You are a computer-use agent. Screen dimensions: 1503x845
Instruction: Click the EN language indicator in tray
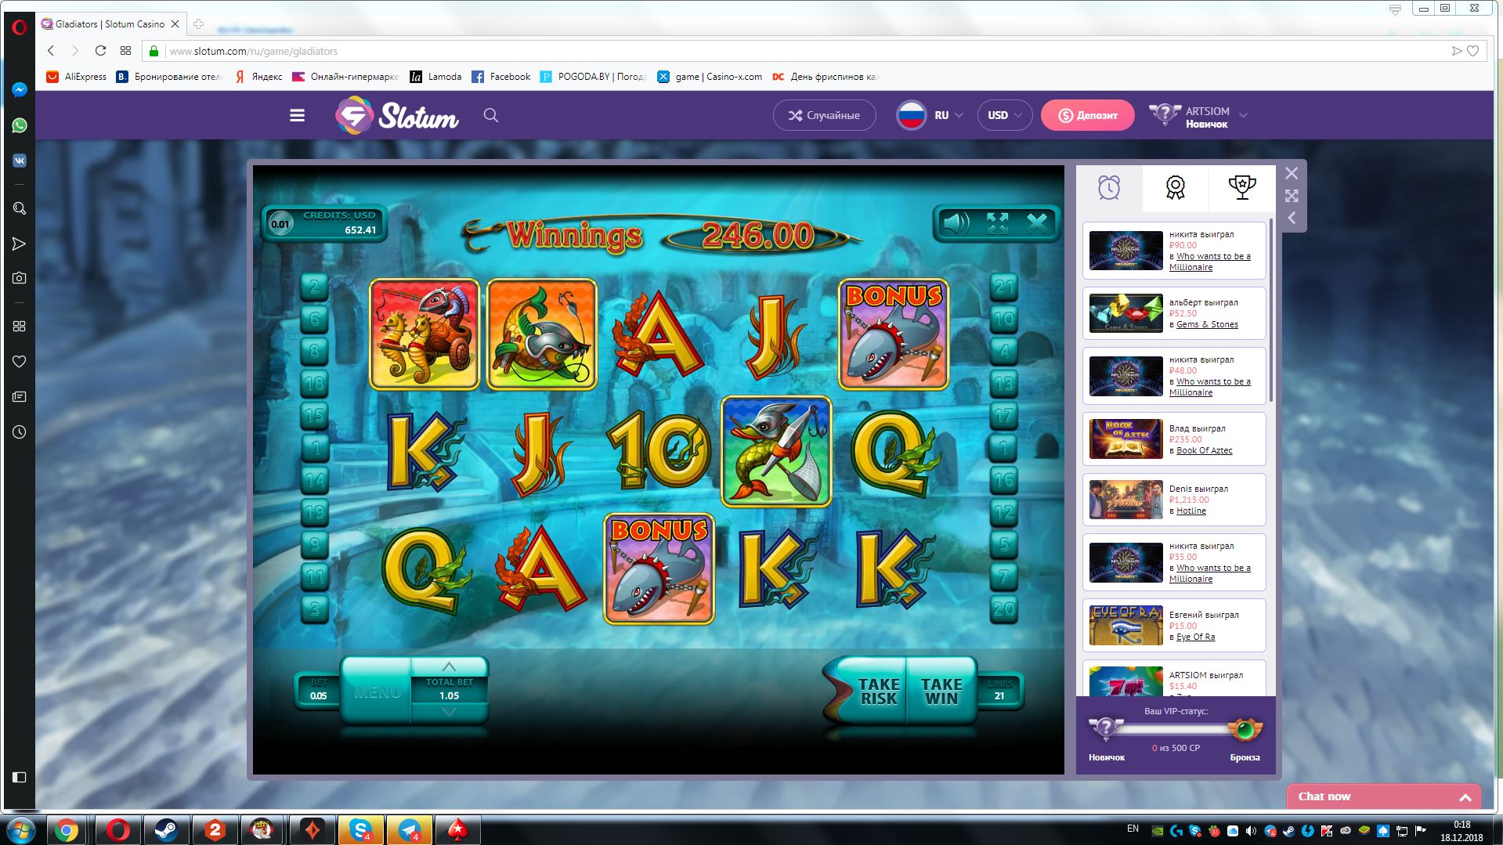tap(1133, 829)
